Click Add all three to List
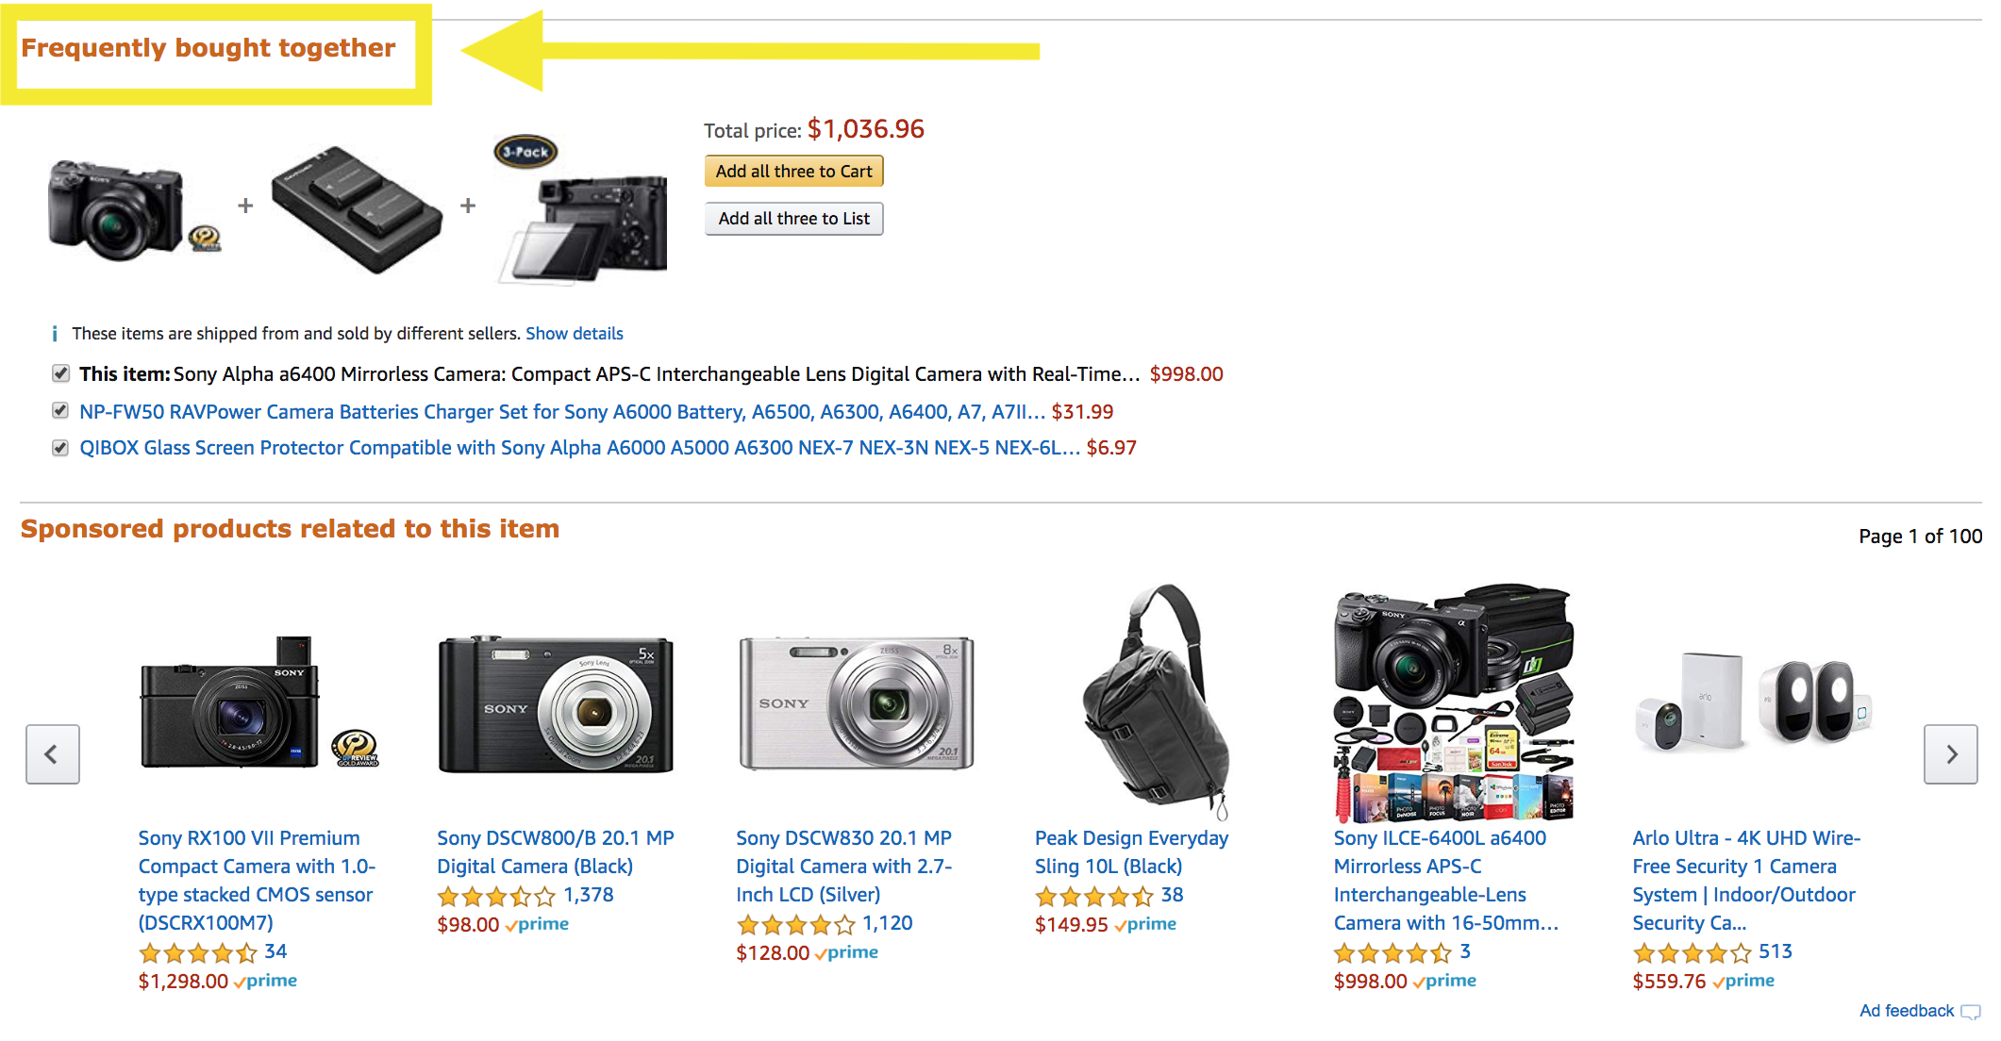This screenshot has height=1041, width=2001. (x=793, y=218)
